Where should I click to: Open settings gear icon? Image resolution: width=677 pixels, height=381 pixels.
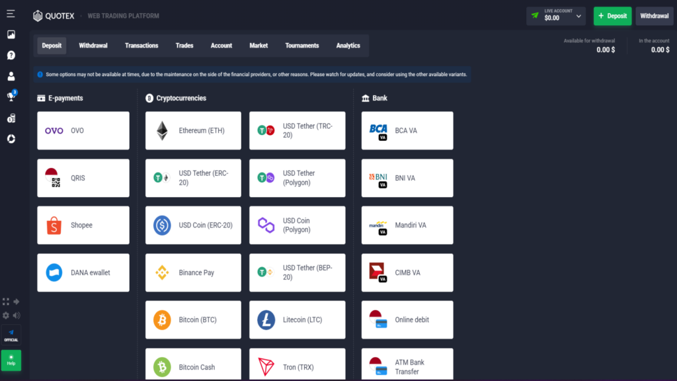[x=6, y=316]
